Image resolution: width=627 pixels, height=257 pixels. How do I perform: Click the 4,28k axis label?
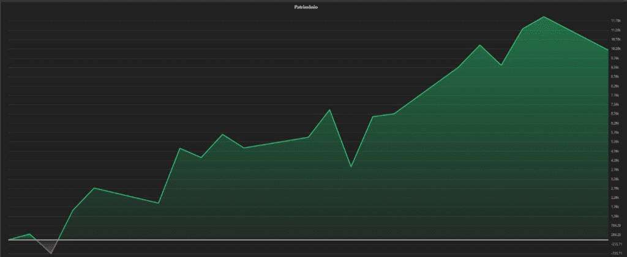[615, 161]
